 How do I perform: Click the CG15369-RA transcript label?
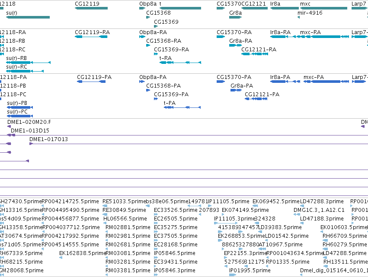(172, 50)
